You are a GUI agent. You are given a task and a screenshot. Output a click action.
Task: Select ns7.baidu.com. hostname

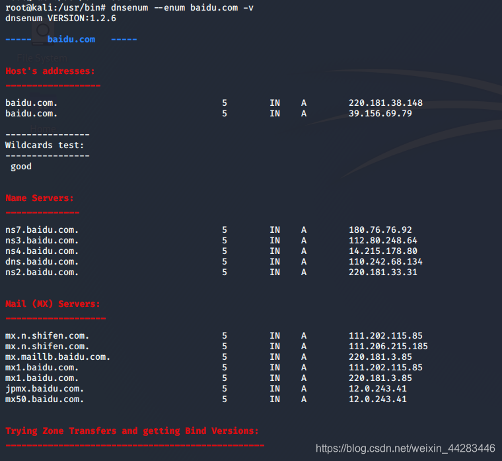pos(42,230)
